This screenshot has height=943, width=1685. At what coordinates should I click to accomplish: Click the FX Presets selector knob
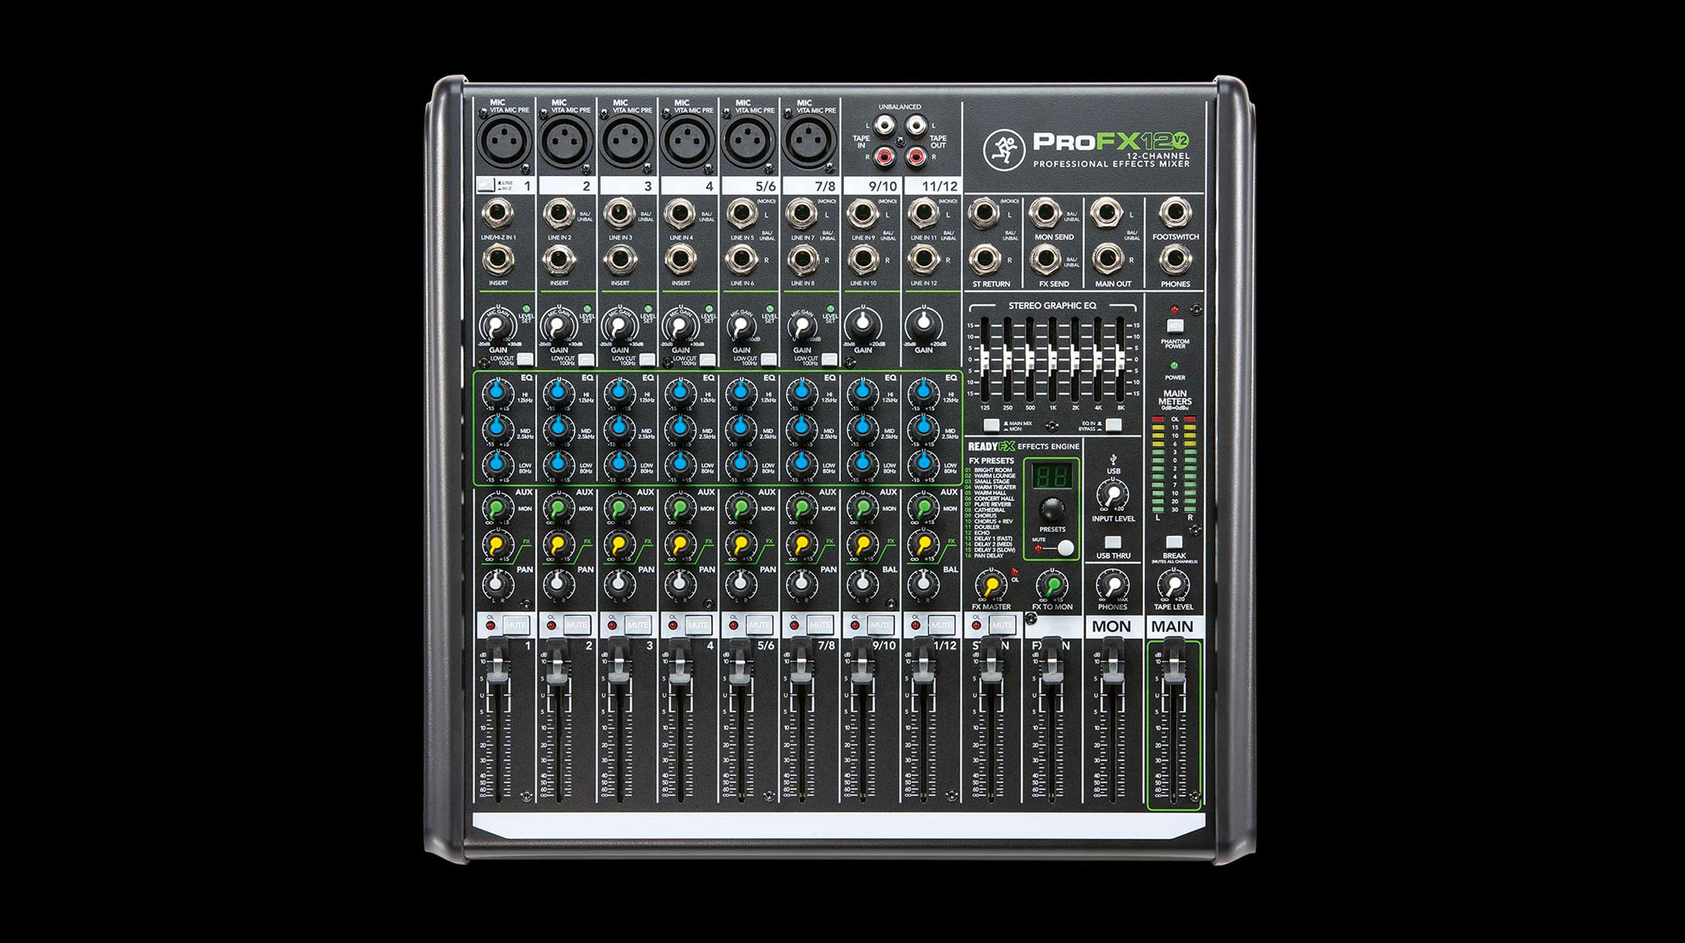point(1052,509)
